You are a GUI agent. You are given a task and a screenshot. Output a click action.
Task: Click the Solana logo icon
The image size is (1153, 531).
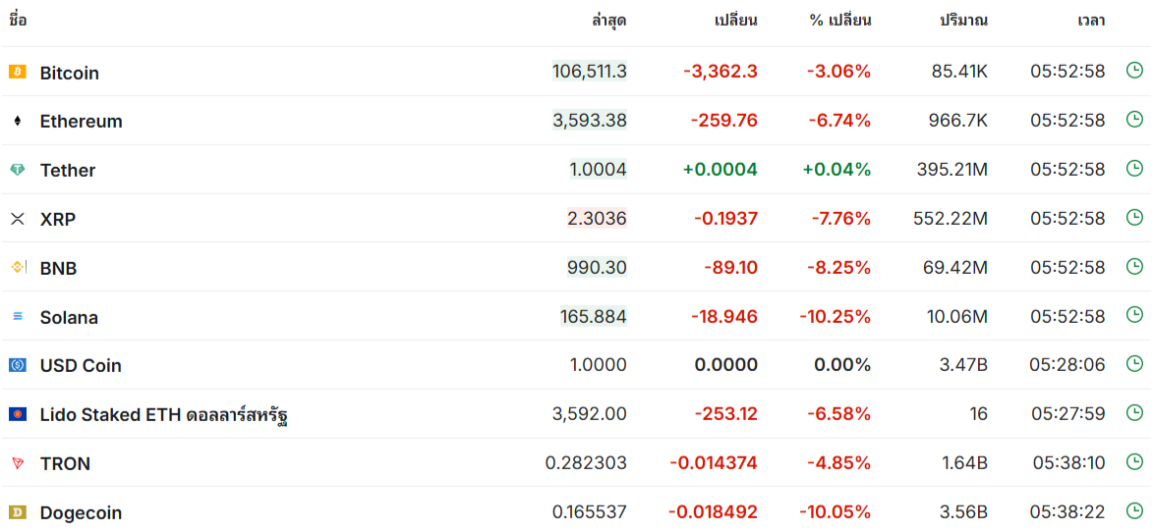[18, 316]
